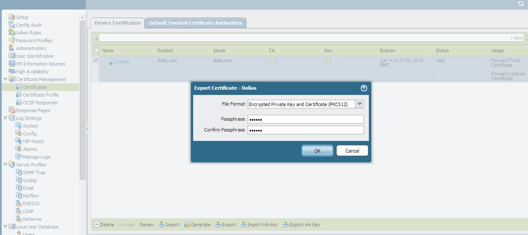
Task: Focus the Passphrase field
Action: [306, 119]
